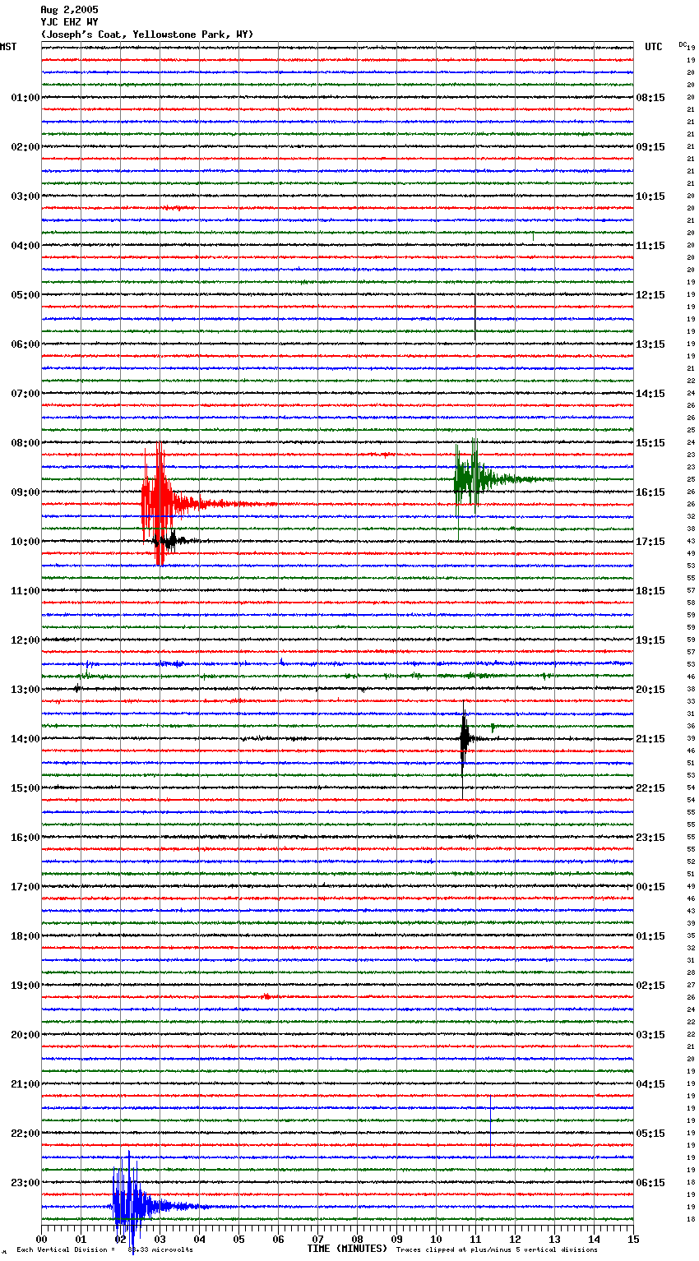Image resolution: width=699 pixels, height=1261 pixels.
Task: Select the '05:00' MST time label
Action: 25,295
